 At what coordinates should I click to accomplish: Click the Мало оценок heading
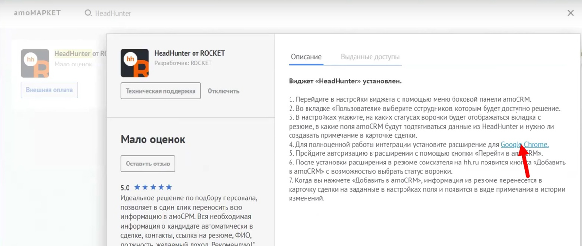click(x=153, y=140)
